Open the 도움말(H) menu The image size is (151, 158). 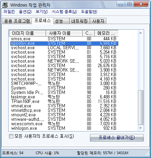point(89,11)
